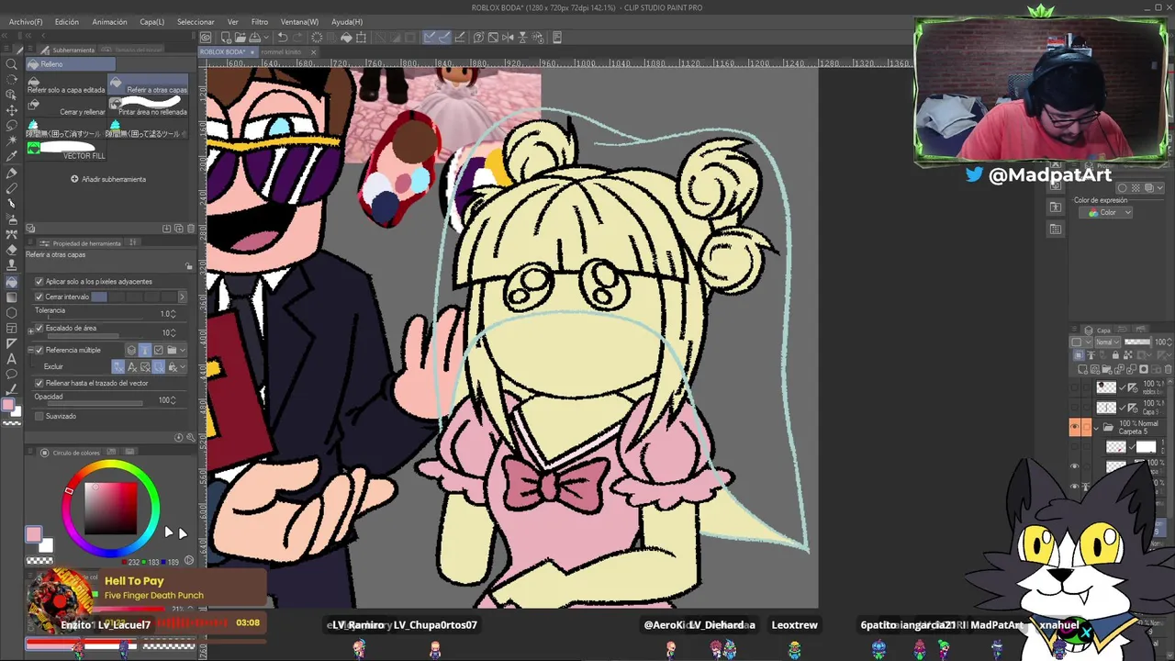The height and width of the screenshot is (661, 1175).
Task: Click the pink foreground color swatch
Action: click(x=34, y=534)
